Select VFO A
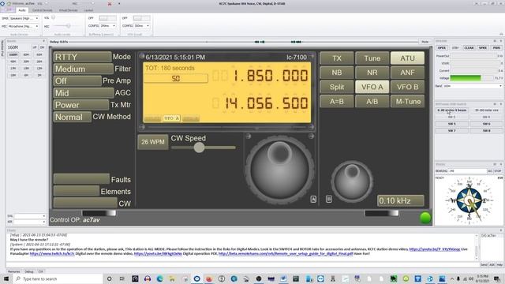This screenshot has height=284, width=505. tap(372, 87)
